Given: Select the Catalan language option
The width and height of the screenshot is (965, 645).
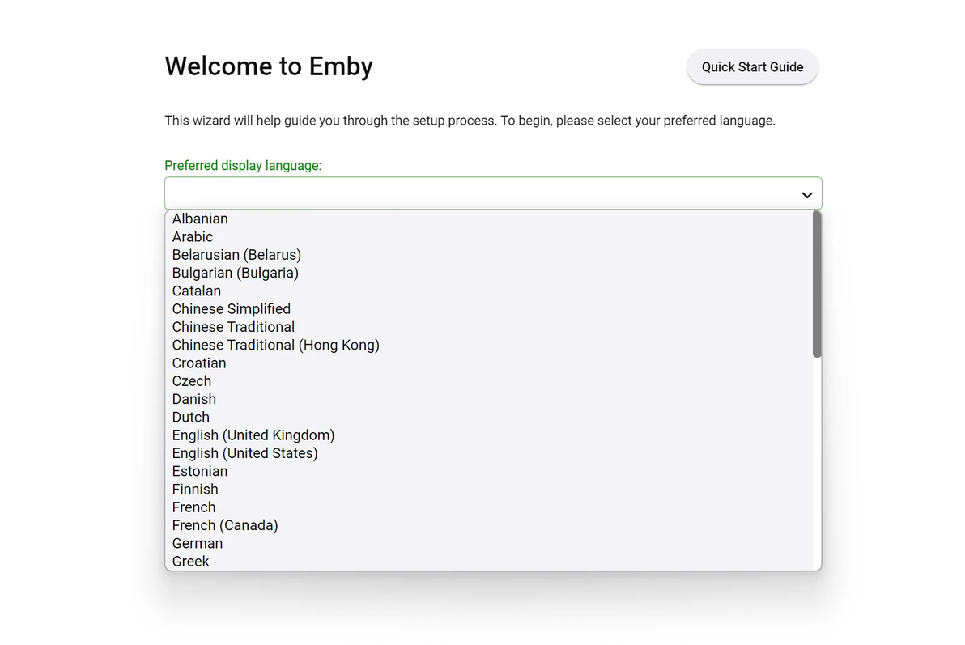Looking at the screenshot, I should 197,291.
